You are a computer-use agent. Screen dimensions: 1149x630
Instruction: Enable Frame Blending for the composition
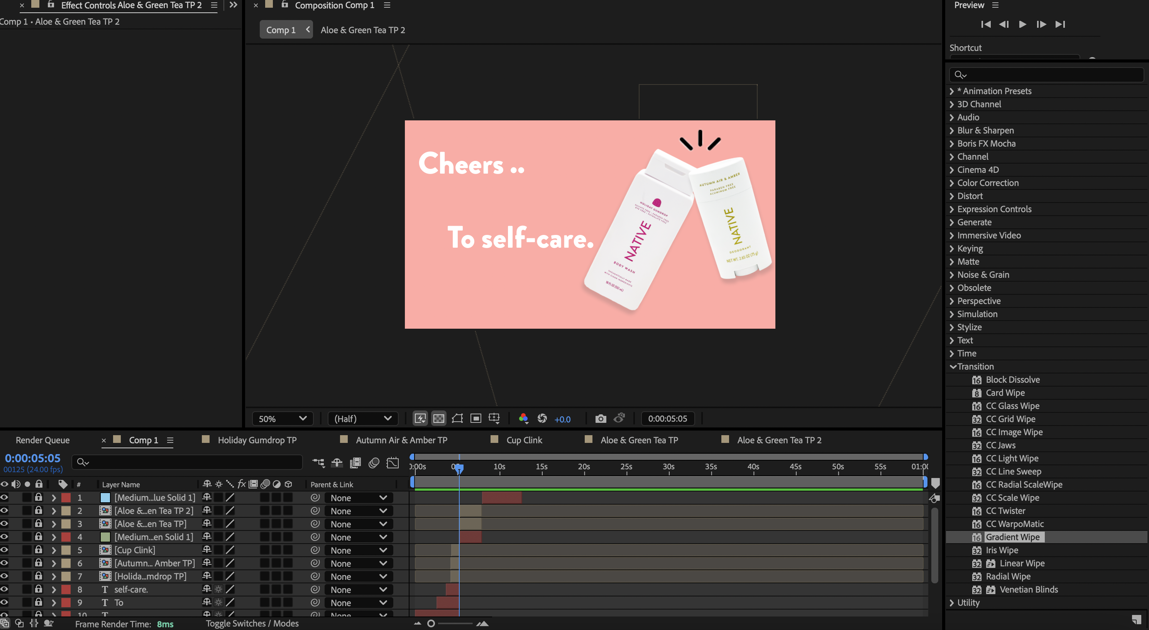point(355,463)
